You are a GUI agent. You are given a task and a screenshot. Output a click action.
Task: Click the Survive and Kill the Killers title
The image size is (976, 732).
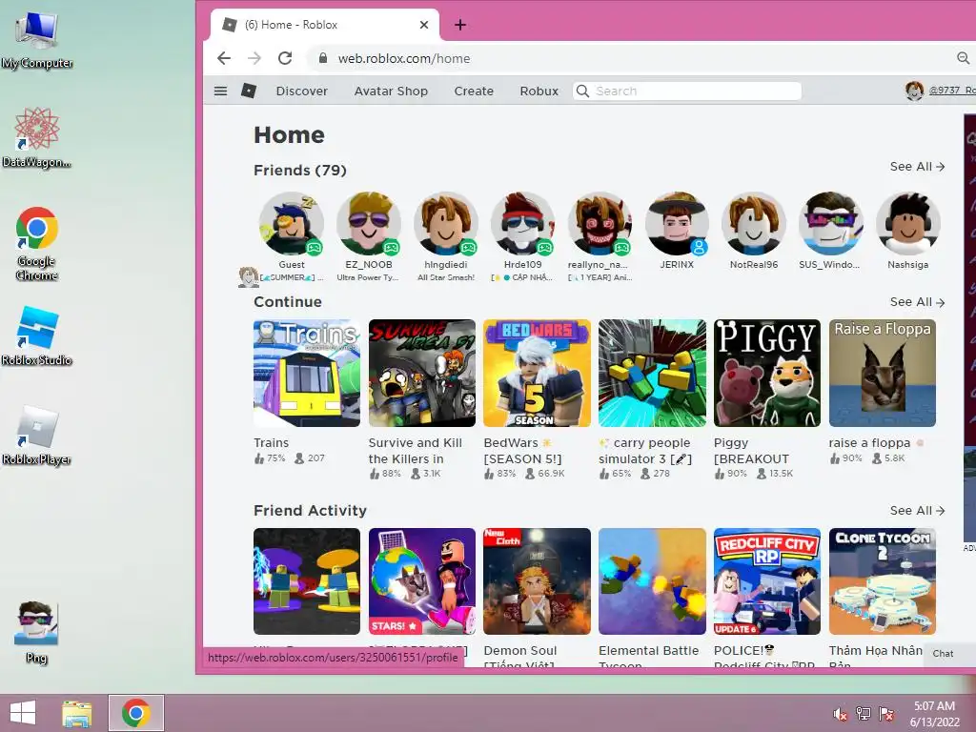416,451
